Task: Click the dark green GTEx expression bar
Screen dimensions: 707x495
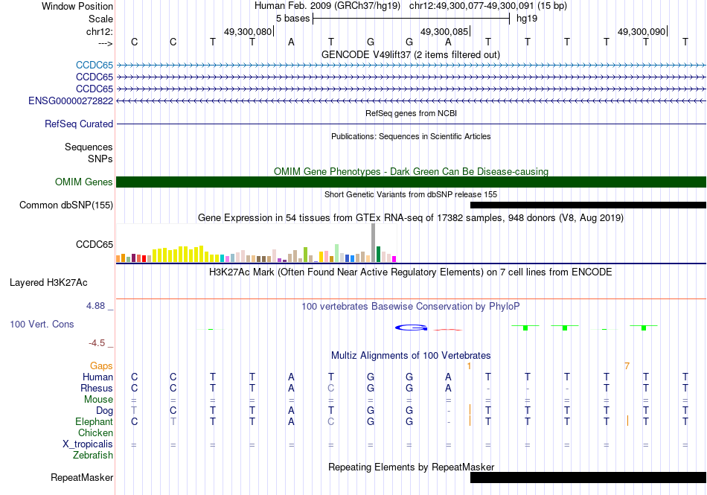Action: tap(378, 255)
